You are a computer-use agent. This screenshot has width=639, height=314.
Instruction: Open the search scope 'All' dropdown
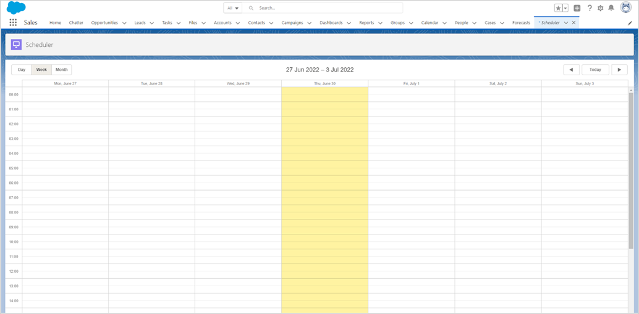tap(233, 8)
